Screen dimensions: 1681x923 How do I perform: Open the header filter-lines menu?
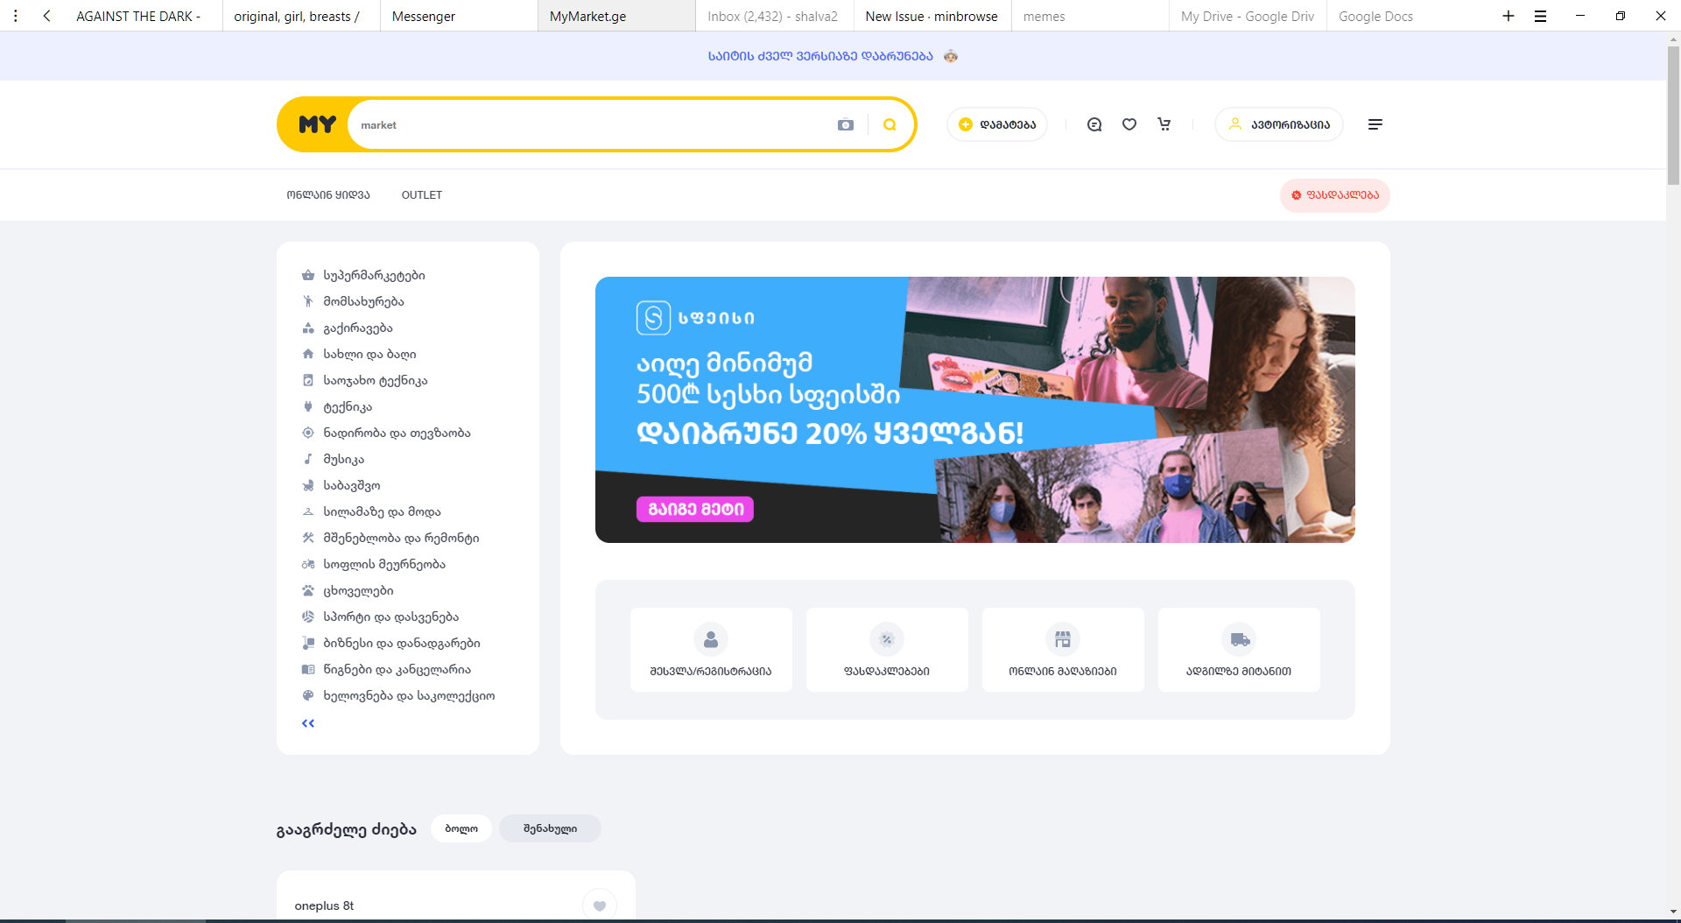(x=1375, y=124)
